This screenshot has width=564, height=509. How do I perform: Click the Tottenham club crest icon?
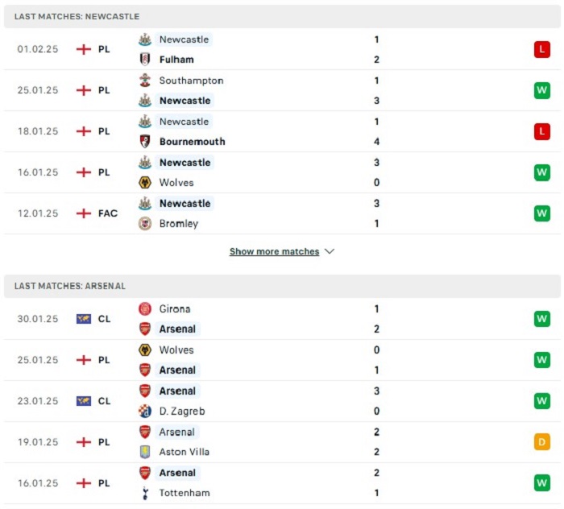[x=145, y=493]
